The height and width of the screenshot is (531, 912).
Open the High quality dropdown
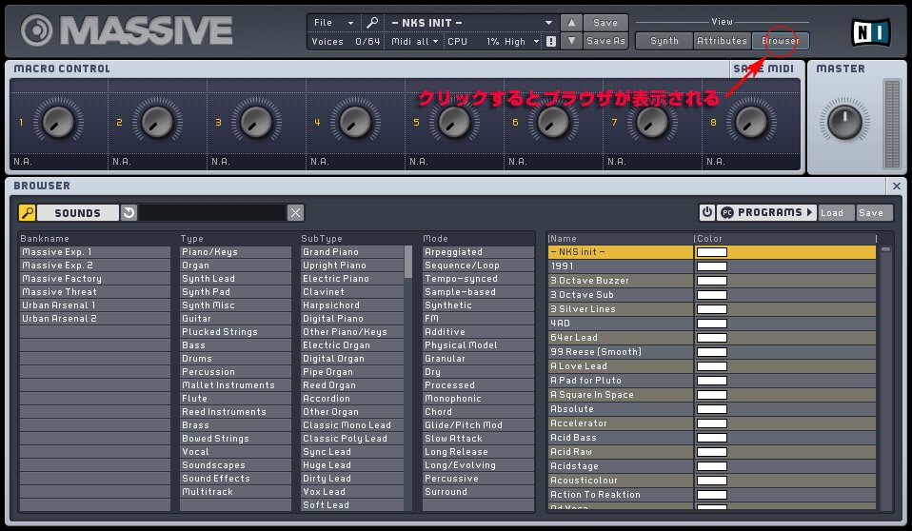pyautogui.click(x=522, y=41)
